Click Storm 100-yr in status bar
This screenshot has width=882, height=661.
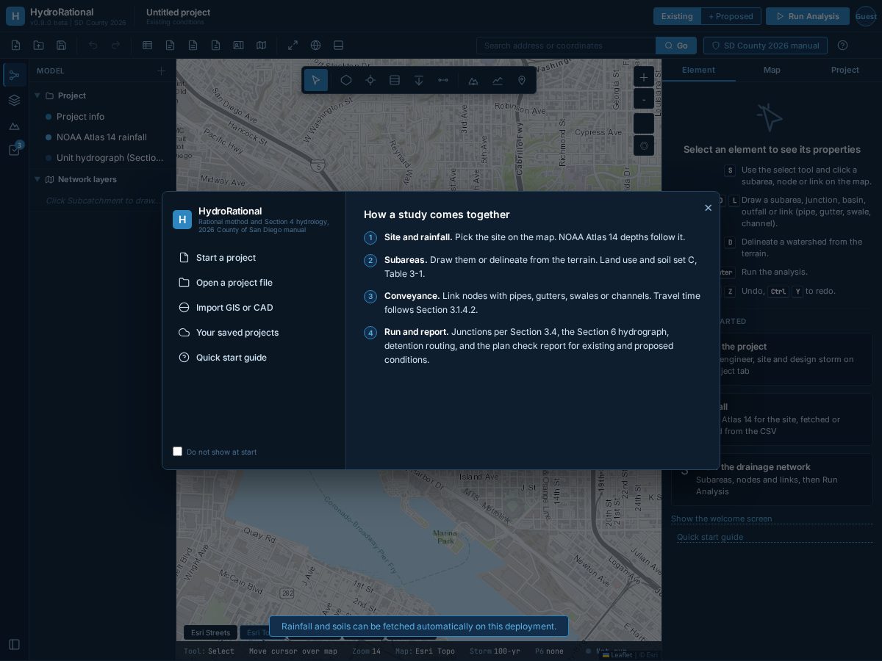(x=495, y=651)
